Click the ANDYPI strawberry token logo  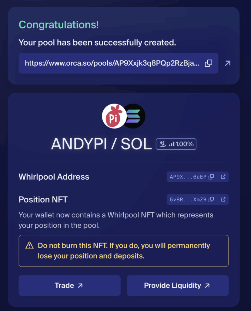pyautogui.click(x=114, y=116)
